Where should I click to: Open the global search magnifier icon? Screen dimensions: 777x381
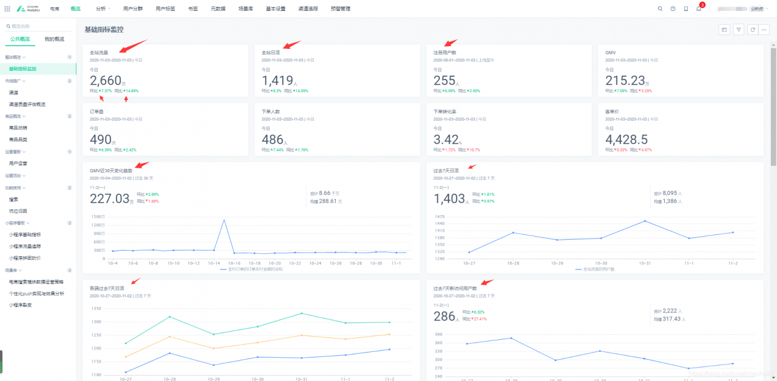pos(660,8)
